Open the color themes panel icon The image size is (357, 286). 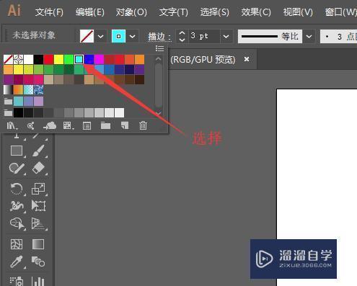[30, 125]
